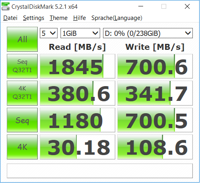The height and width of the screenshot is (183, 200).
Task: Start all benchmarks with the All button
Action: [x=22, y=39]
